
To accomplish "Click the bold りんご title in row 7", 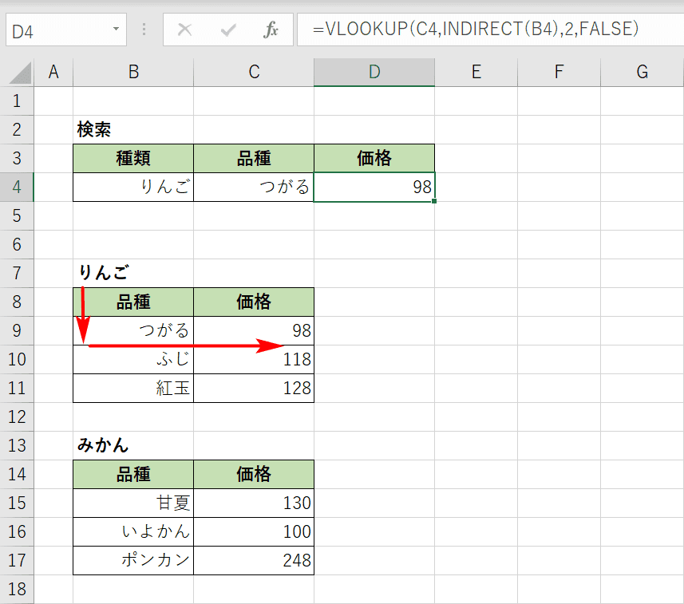I will (x=104, y=273).
